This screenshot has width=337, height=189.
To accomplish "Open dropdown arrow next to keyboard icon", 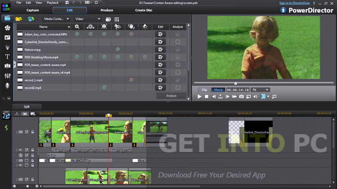I will (x=91, y=2).
